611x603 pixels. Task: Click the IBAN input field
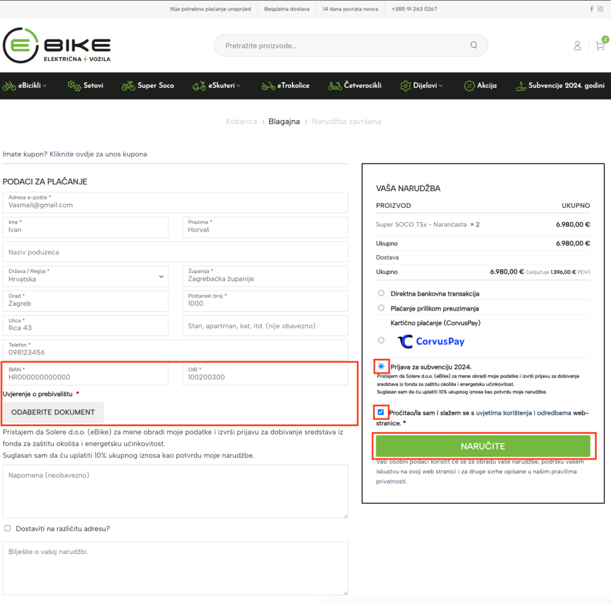pos(85,374)
